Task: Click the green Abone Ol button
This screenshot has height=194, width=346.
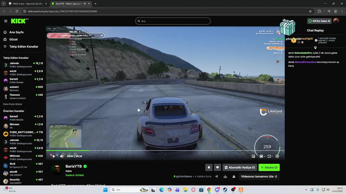Action: (x=269, y=167)
